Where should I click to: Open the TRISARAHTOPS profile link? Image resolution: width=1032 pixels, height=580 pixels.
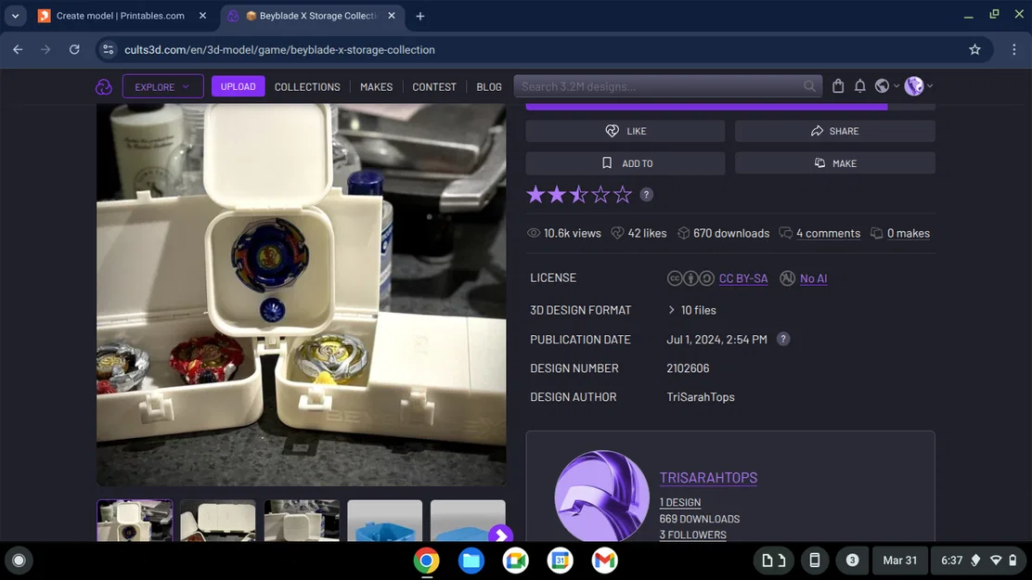tap(708, 478)
